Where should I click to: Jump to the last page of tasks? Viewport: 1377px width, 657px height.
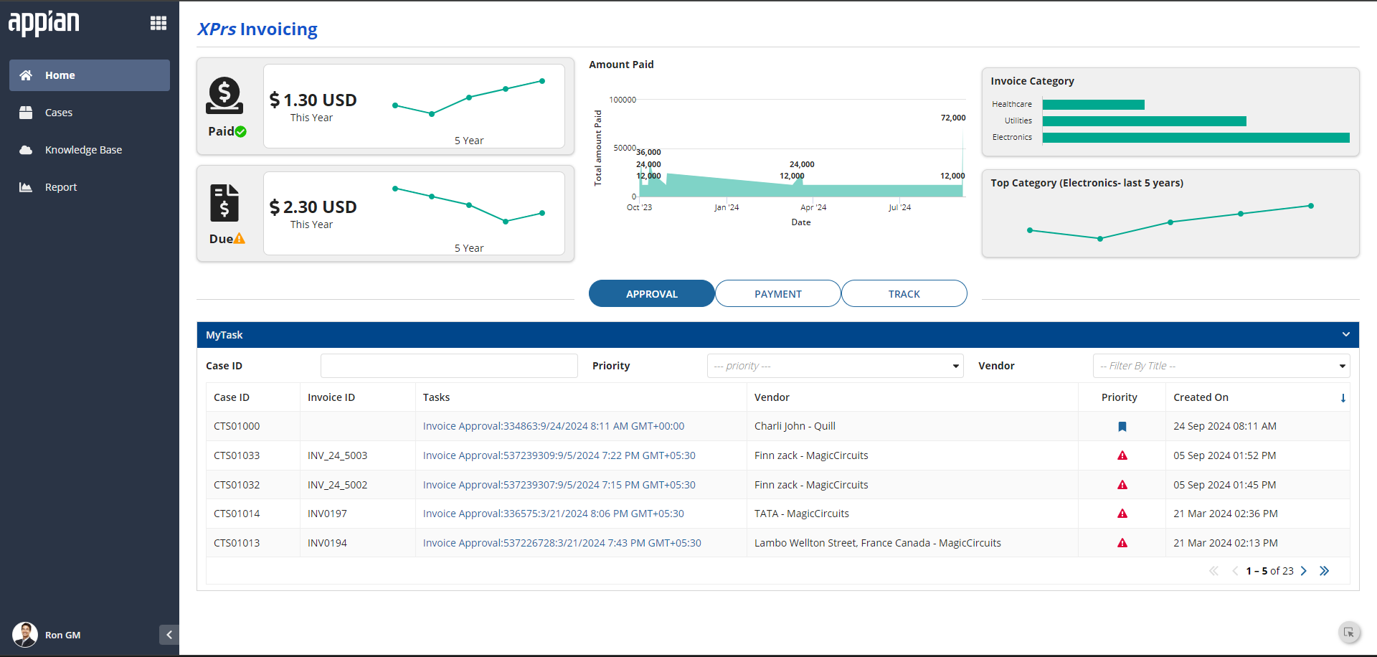1324,571
